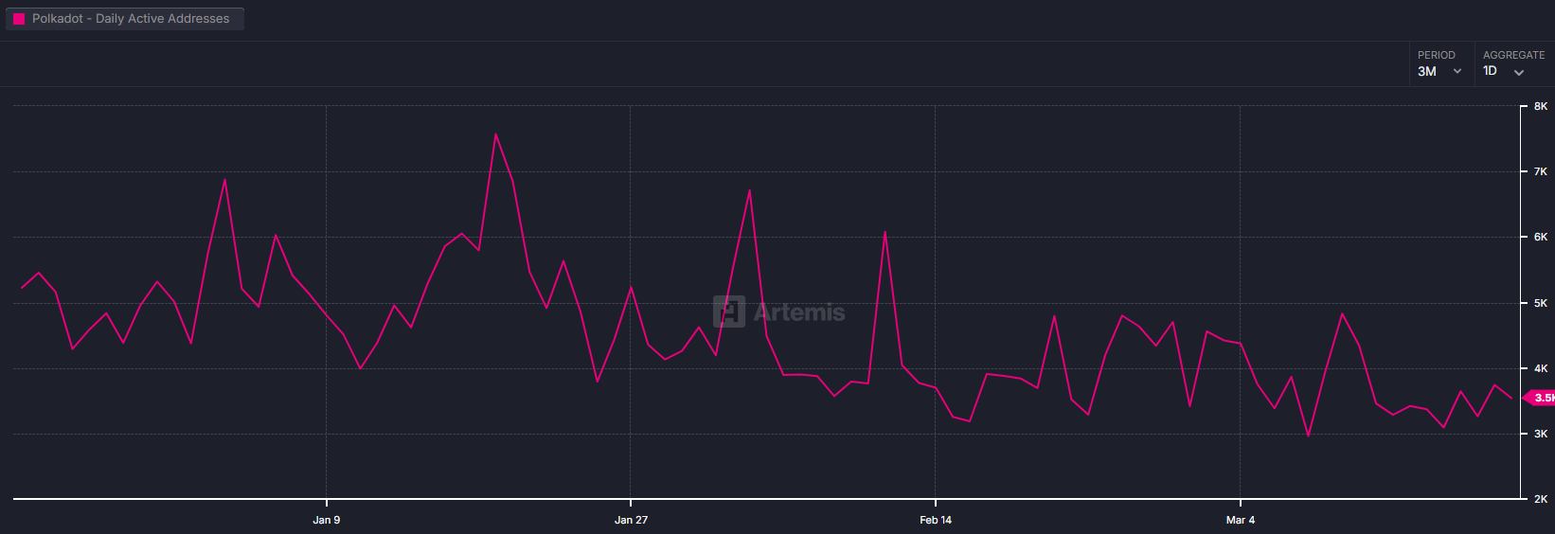
Task: Click the chevron next to 3M
Action: (1457, 72)
